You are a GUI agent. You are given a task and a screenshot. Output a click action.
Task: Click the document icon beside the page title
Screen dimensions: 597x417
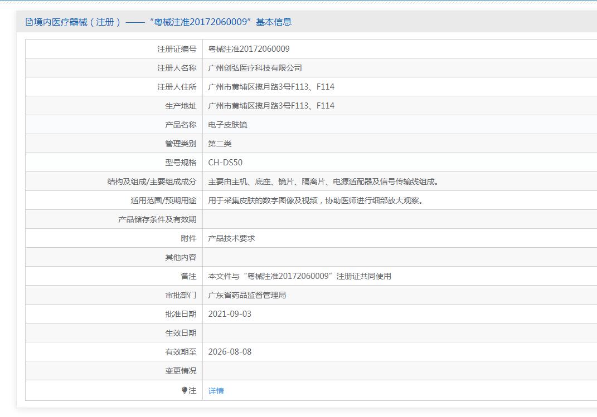(29, 22)
